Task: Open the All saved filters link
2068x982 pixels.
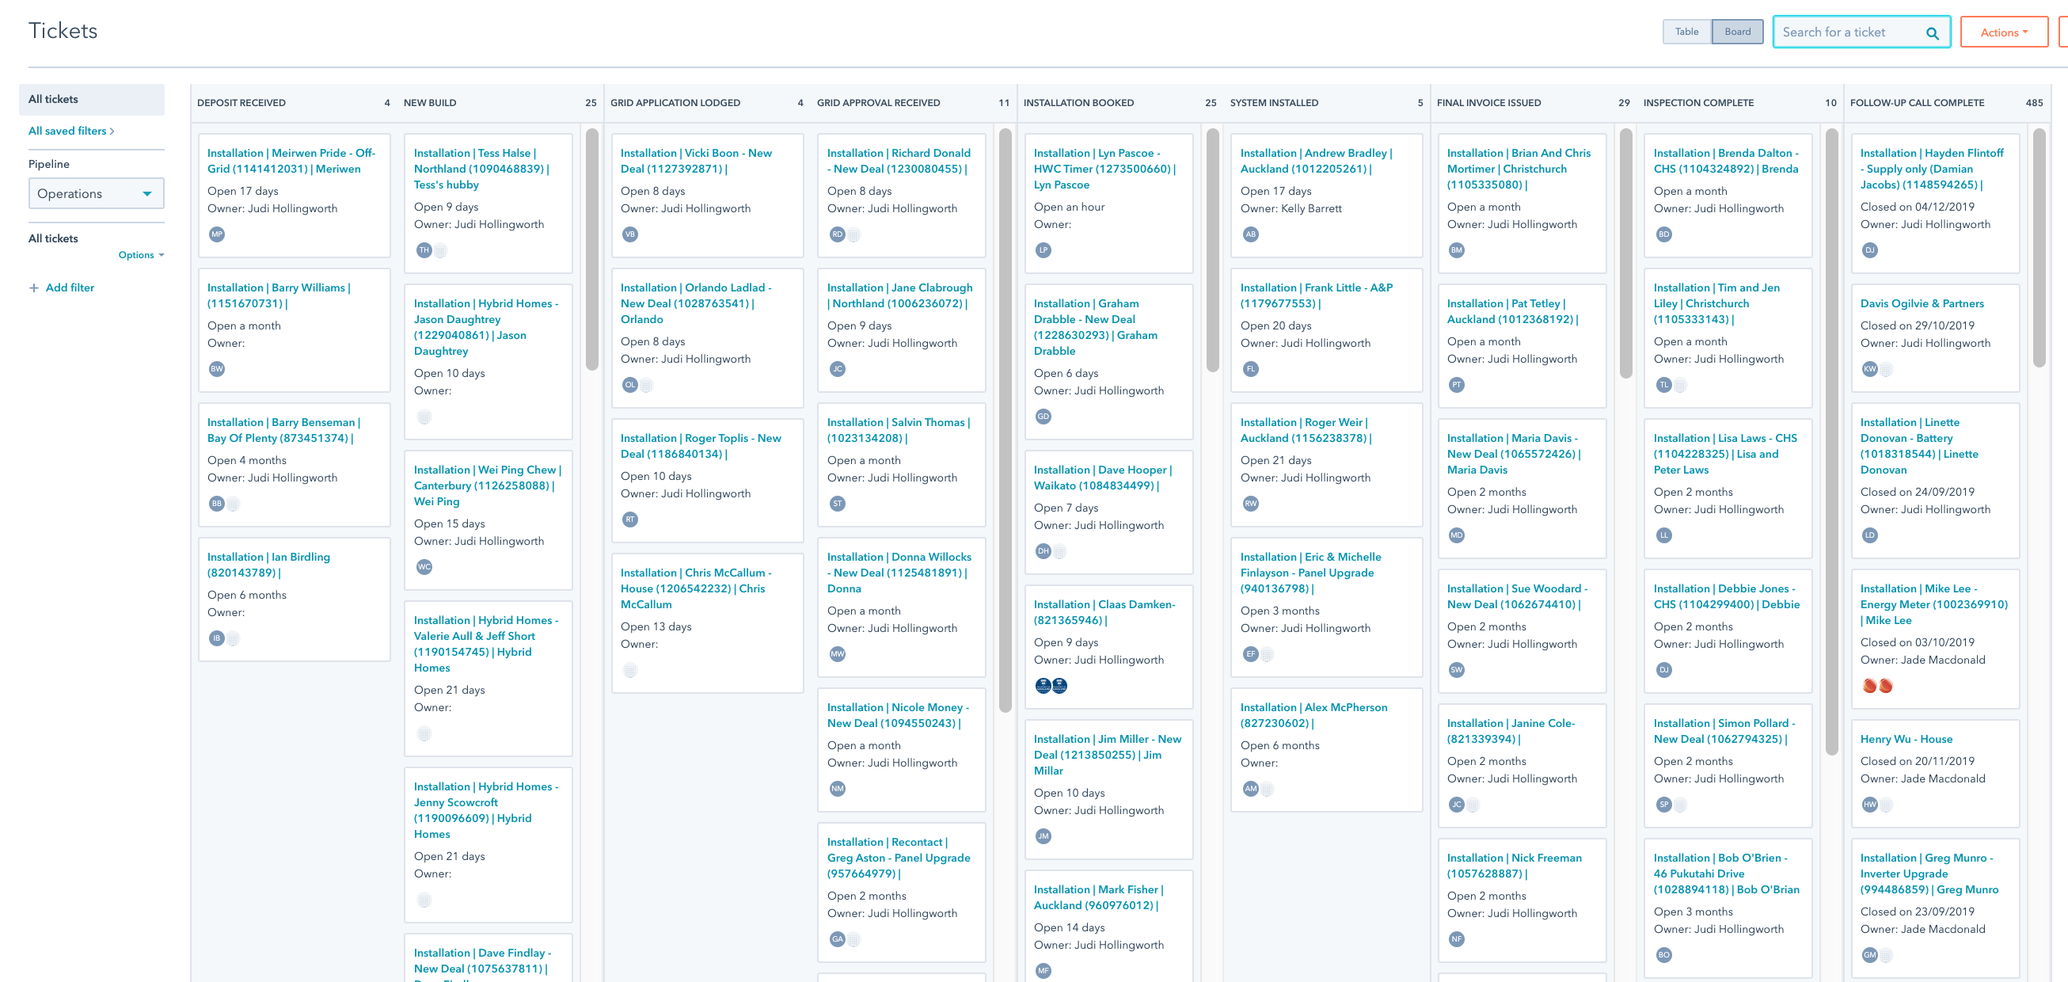Action: click(x=67, y=130)
